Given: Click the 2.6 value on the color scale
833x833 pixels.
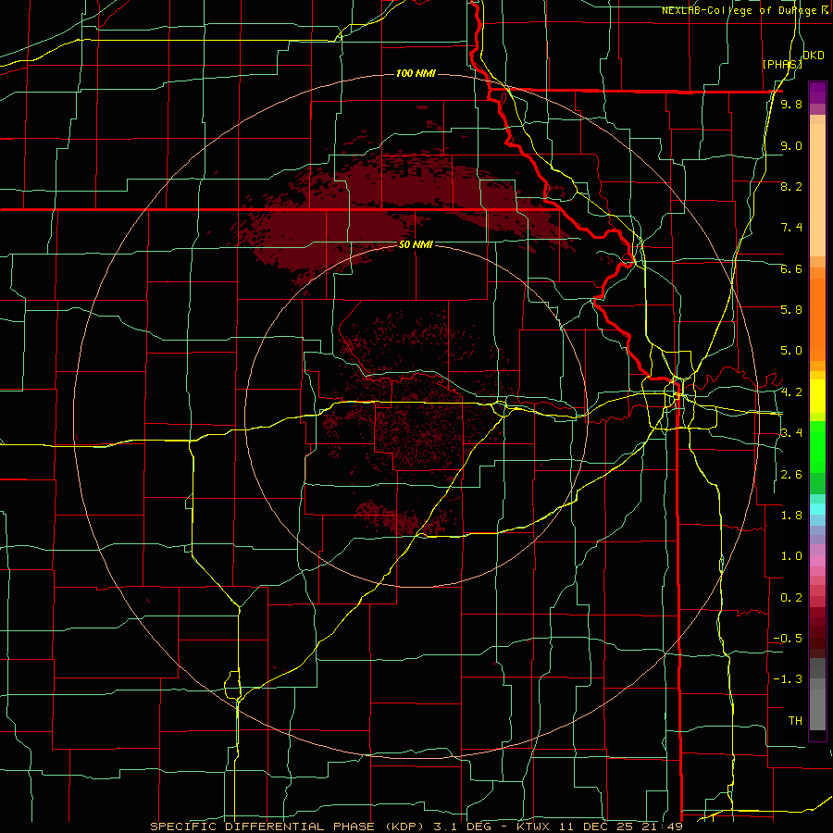Looking at the screenshot, I should pyautogui.click(x=791, y=475).
